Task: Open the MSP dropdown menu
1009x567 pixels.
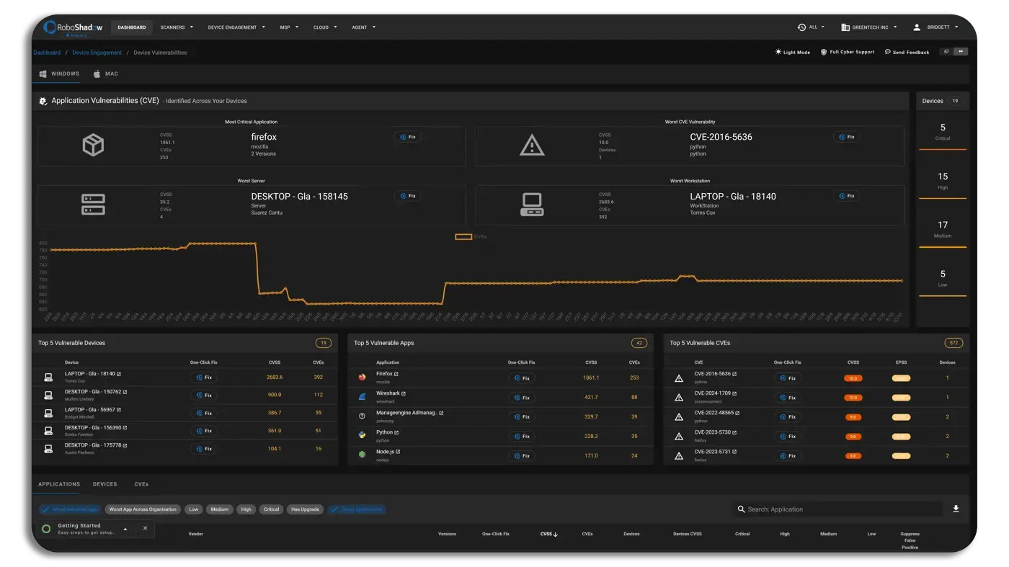Action: pos(289,27)
